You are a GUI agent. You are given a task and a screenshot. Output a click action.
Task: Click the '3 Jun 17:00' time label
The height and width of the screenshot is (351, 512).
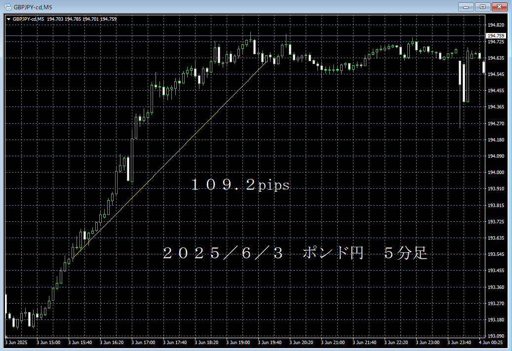click(x=143, y=343)
